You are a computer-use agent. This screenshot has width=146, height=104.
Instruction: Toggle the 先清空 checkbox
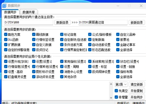(x=116, y=91)
